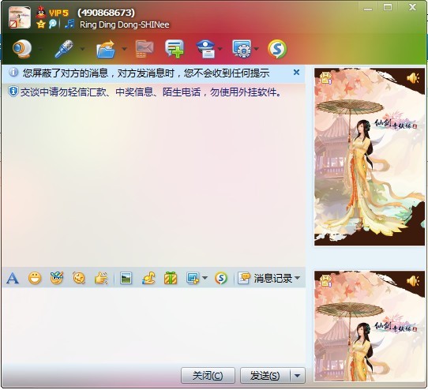This screenshot has height=390, width=428.
Task: Click the 交谈中请勿轻信汇款 safety tip text
Action: 151,92
